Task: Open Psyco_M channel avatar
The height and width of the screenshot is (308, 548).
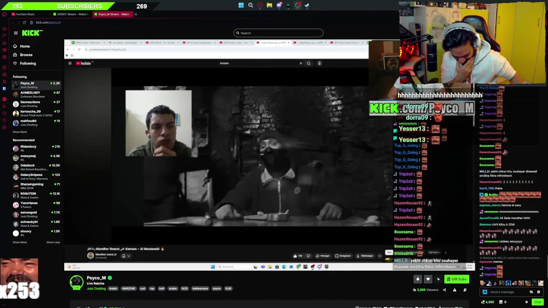Action: point(77,282)
